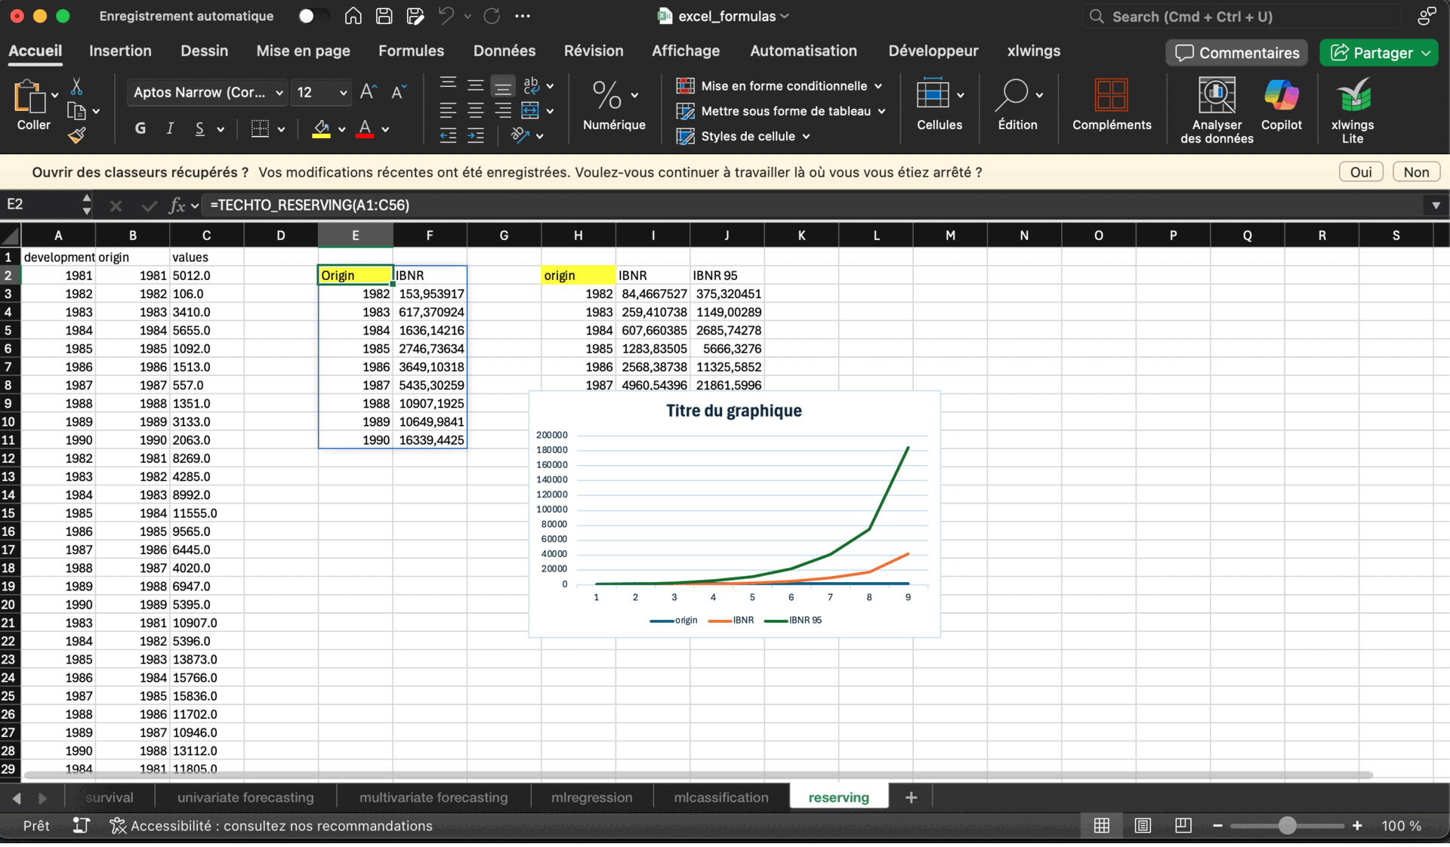Open the Insertion ribbon tab
This screenshot has height=847, width=1450.
click(x=120, y=51)
